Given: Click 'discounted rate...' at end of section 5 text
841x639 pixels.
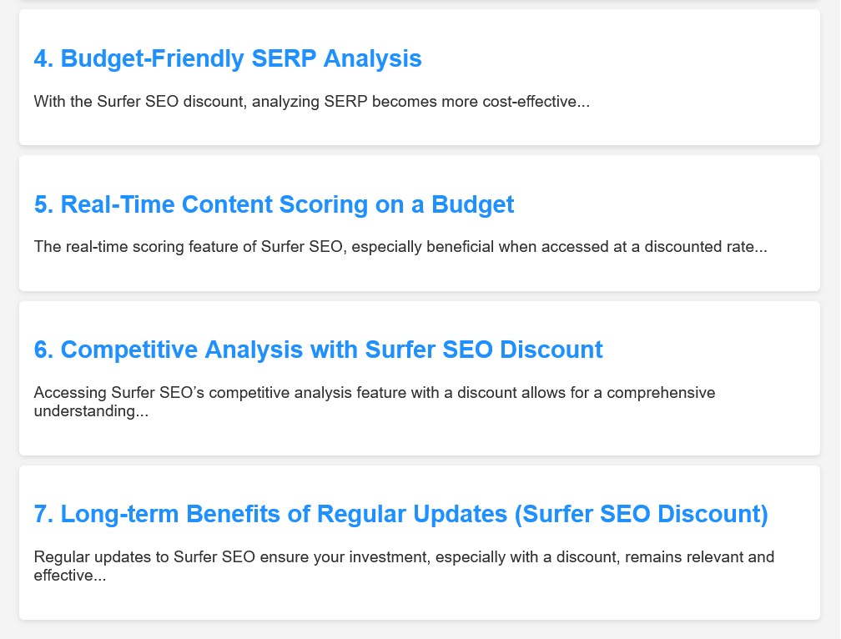Looking at the screenshot, I should tap(706, 247).
